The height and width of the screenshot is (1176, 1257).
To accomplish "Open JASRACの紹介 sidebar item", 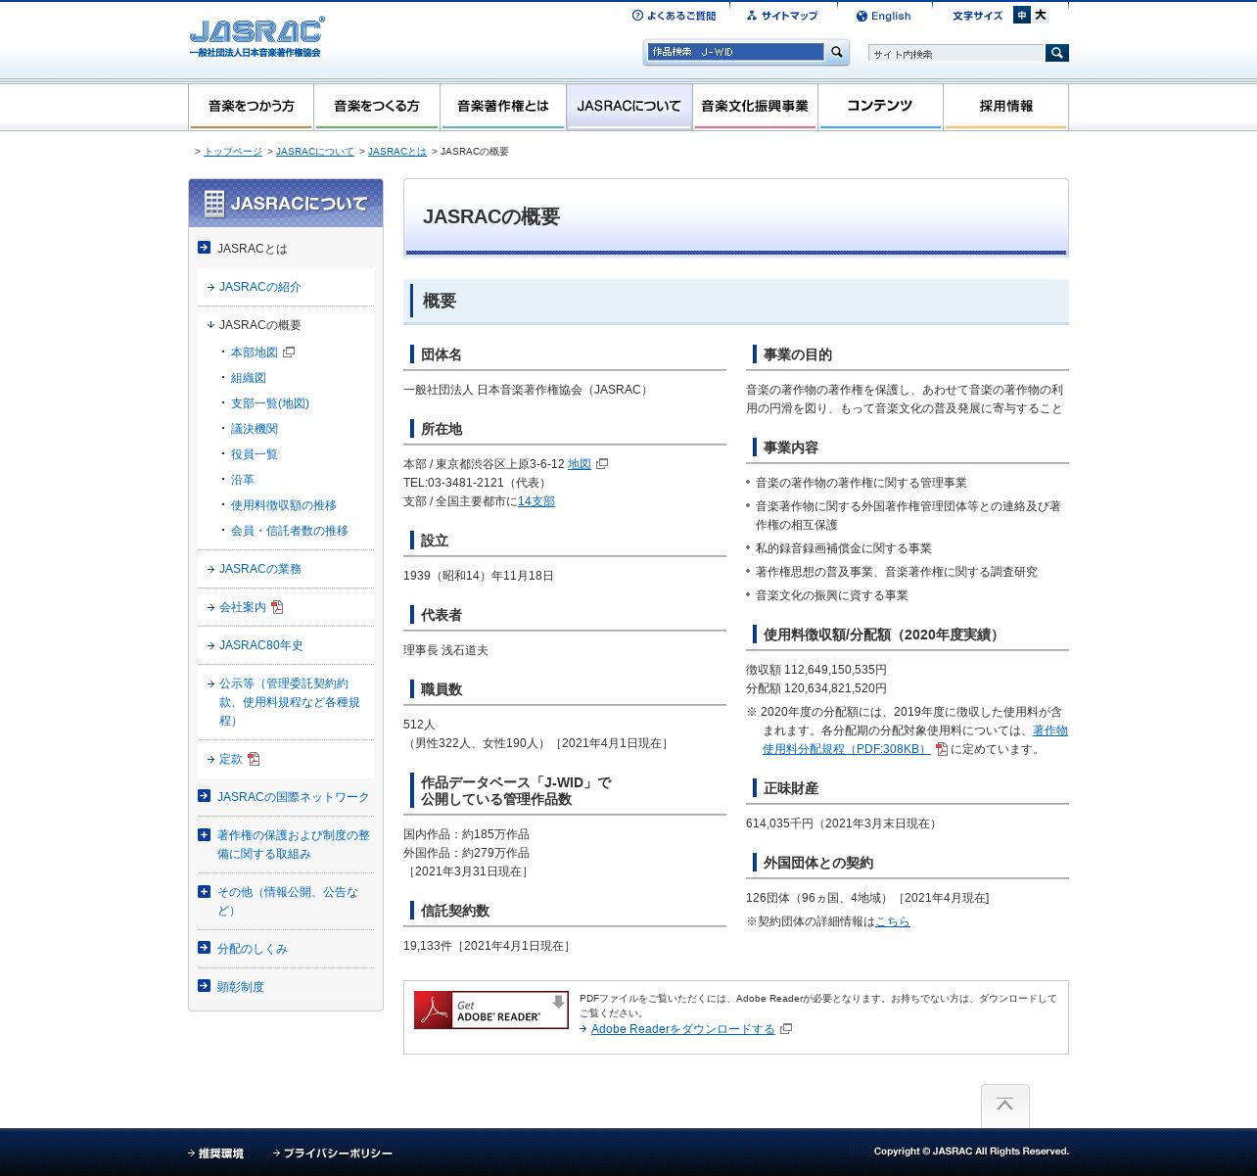I will tap(260, 287).
